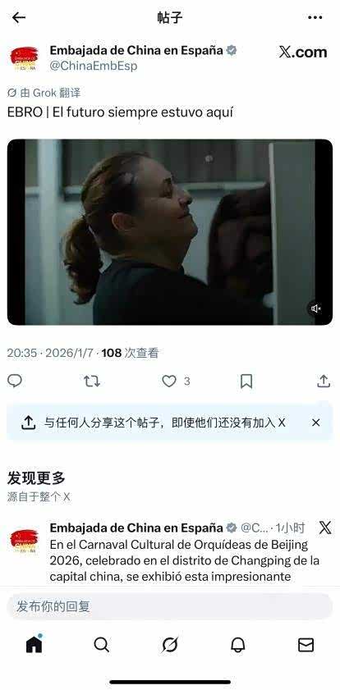Tap the Grok translated-by label

(x=44, y=93)
